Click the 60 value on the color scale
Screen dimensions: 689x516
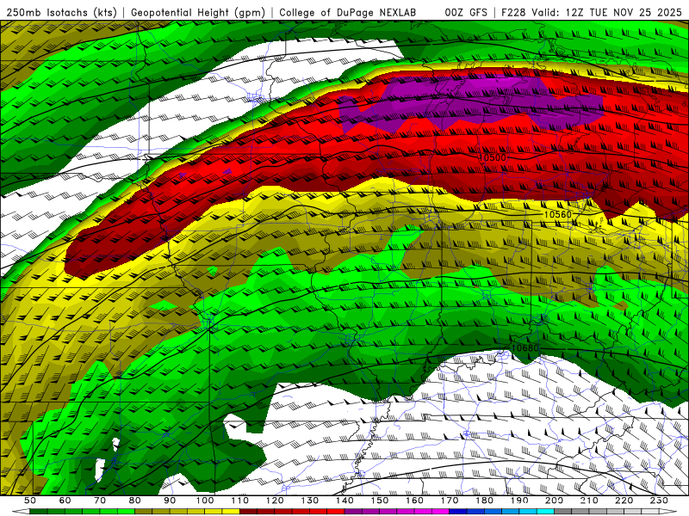65,501
